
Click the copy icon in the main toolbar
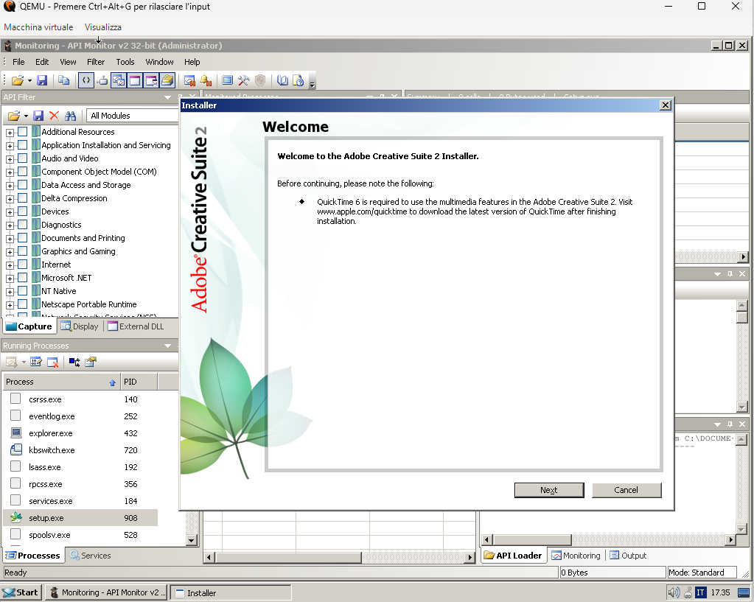[64, 80]
